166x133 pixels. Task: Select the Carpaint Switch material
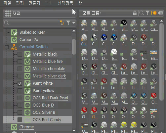[33, 47]
